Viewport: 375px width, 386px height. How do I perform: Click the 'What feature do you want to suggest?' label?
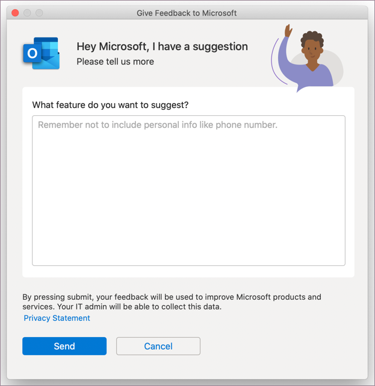tap(110, 105)
